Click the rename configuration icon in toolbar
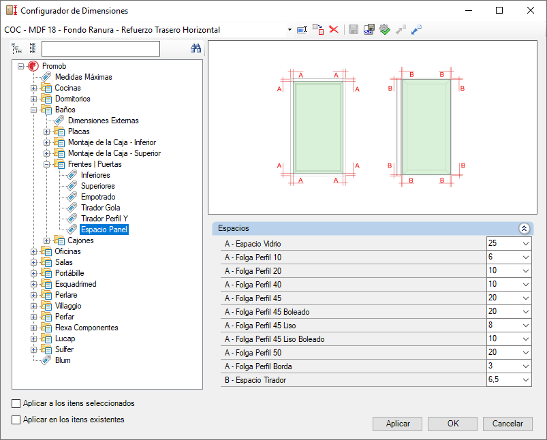 (x=302, y=30)
